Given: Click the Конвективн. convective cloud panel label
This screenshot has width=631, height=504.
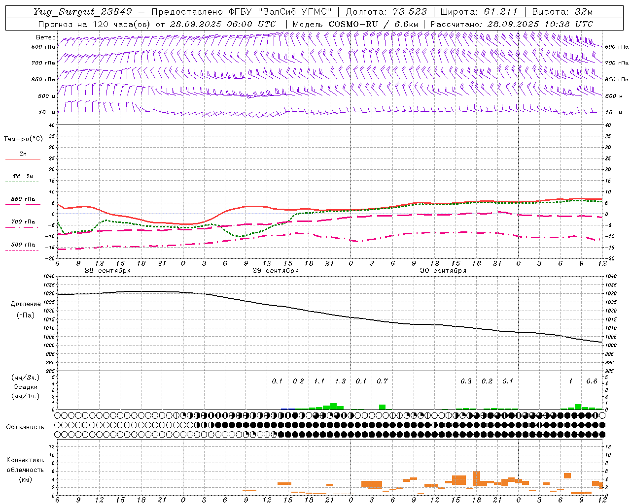Looking at the screenshot, I should pyautogui.click(x=25, y=460).
